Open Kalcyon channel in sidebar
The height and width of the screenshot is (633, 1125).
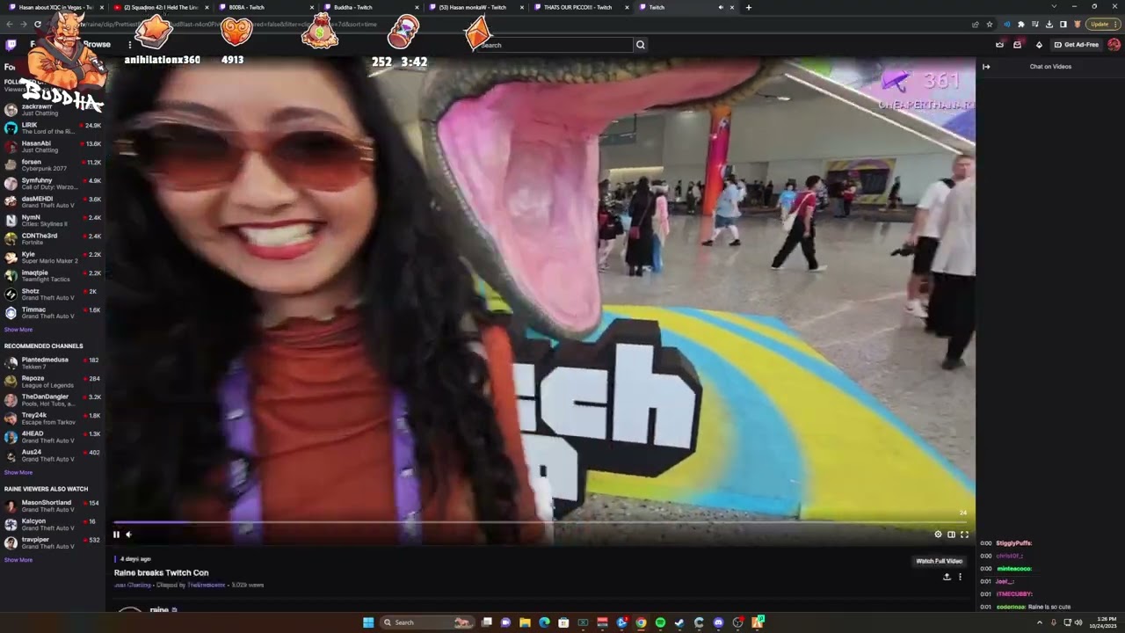(53, 525)
